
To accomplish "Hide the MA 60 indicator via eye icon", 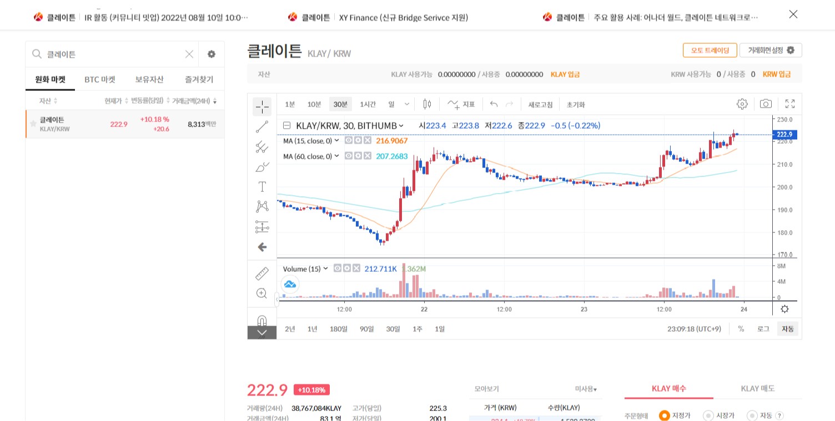I will 349,156.
